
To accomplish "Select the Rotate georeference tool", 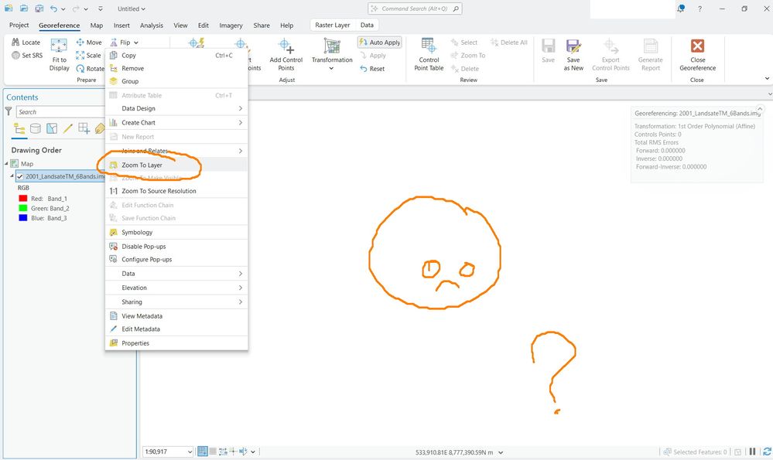I will point(91,69).
